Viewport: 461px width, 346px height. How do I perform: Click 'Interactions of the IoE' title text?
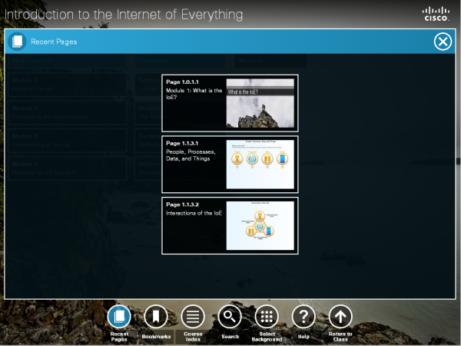(194, 213)
